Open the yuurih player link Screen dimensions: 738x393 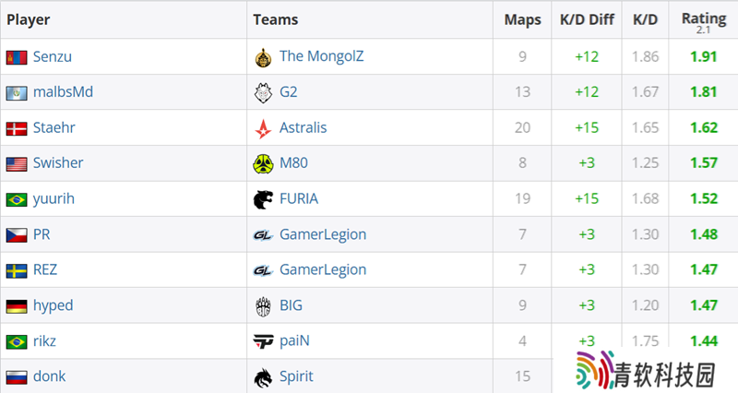click(x=54, y=198)
